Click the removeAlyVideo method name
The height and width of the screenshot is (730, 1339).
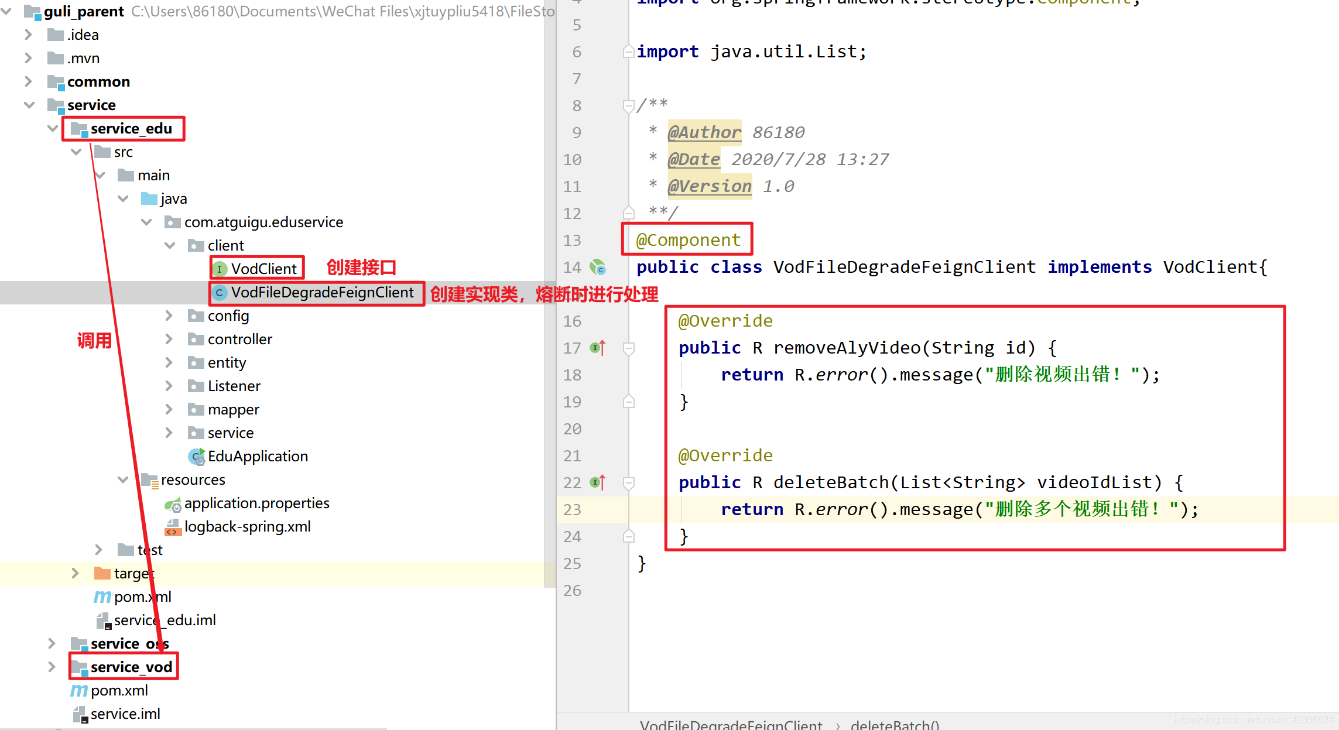[847, 348]
